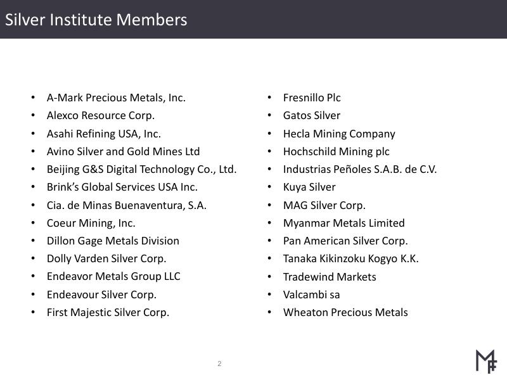This screenshot has height=380, width=507.
Task: Click the M logo in bottom corner
Action: 486,361
